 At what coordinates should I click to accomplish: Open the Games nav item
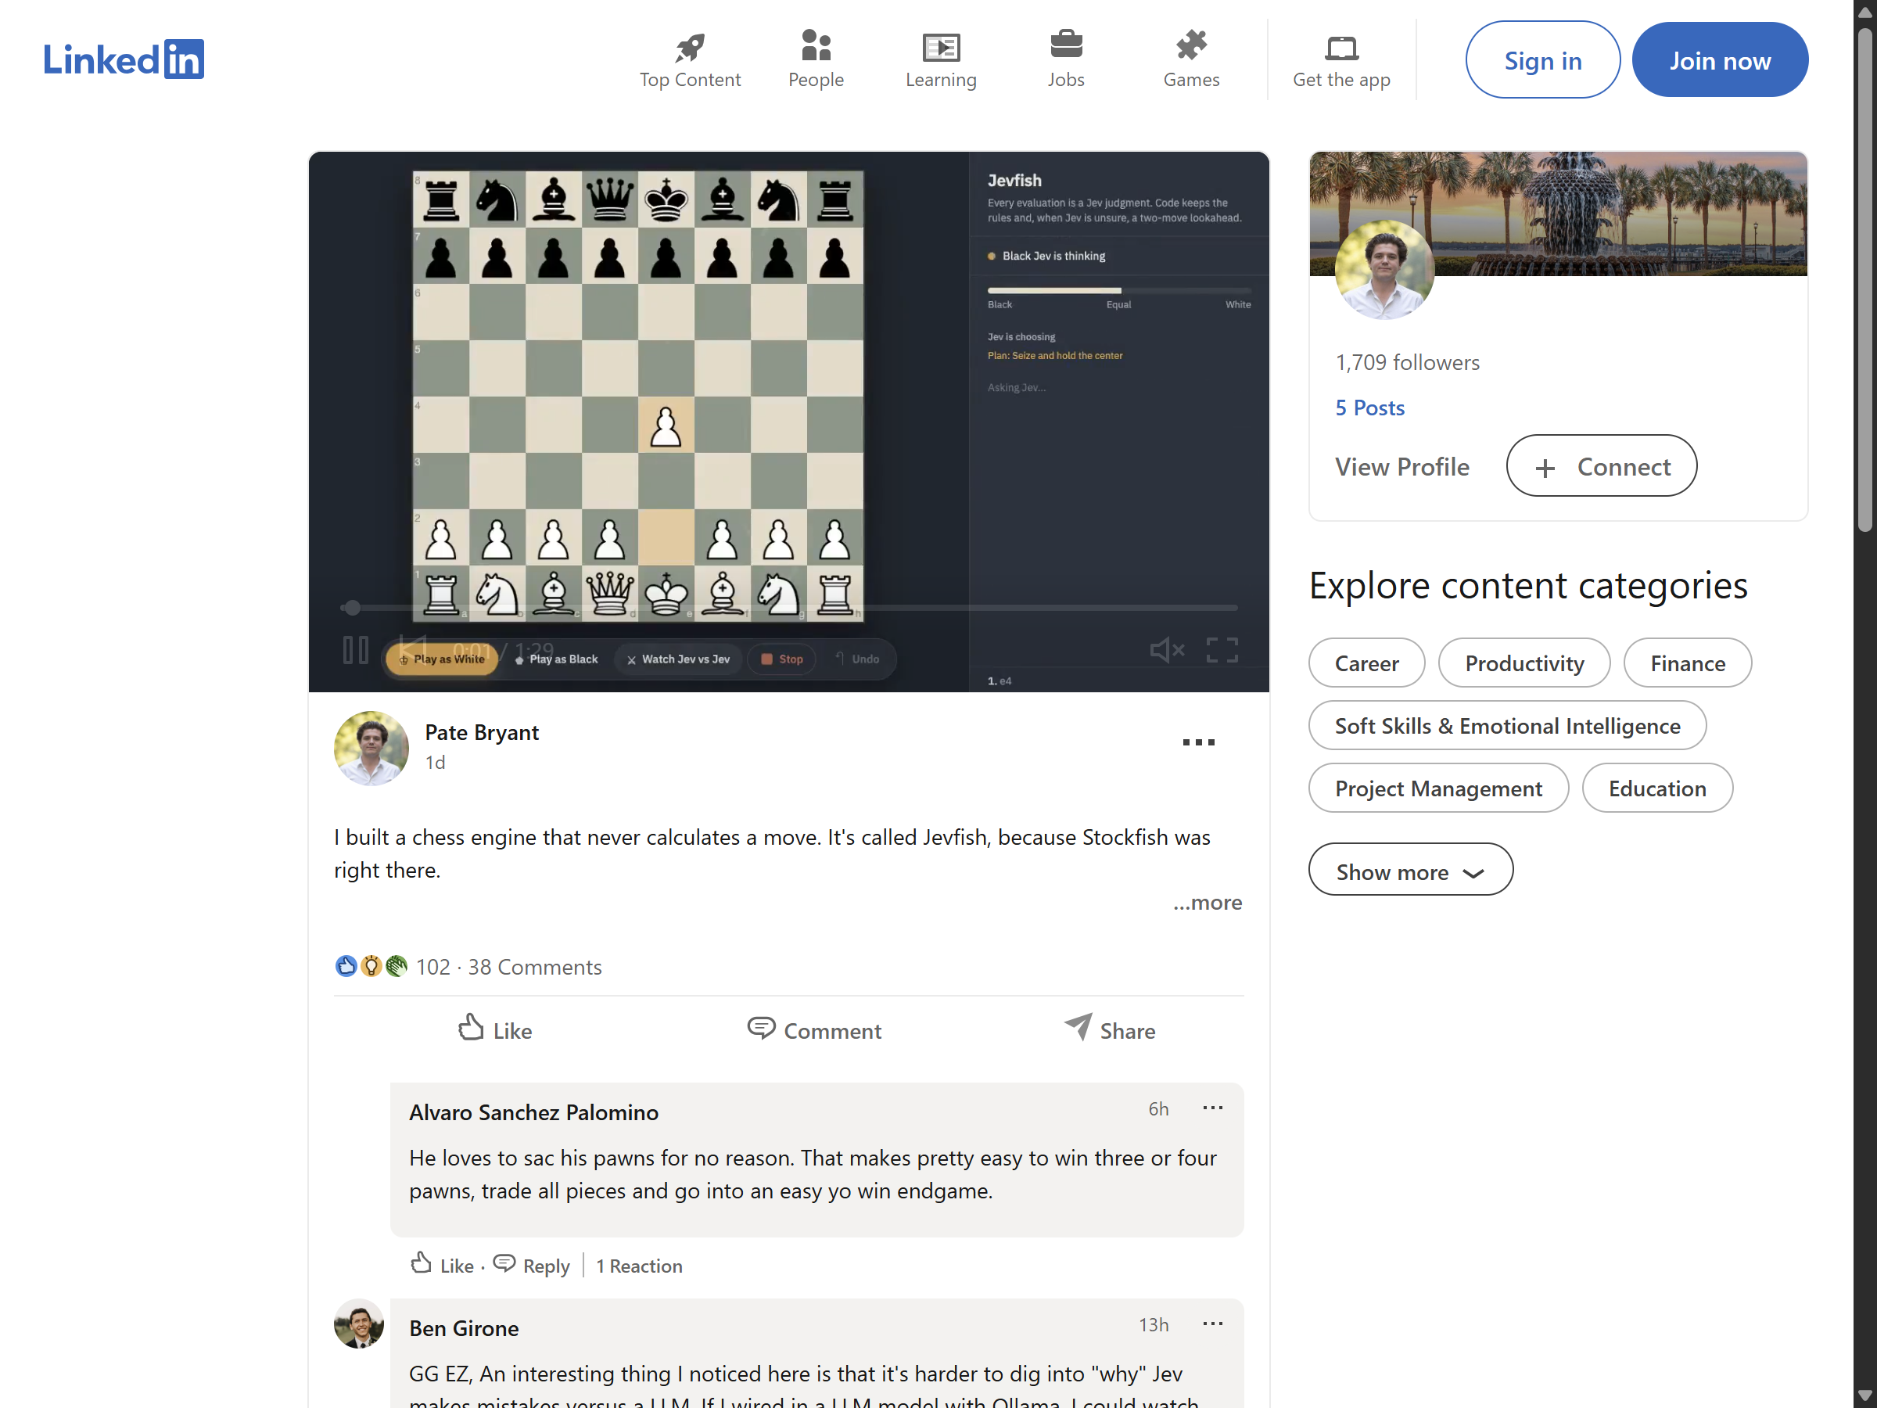pos(1191,59)
